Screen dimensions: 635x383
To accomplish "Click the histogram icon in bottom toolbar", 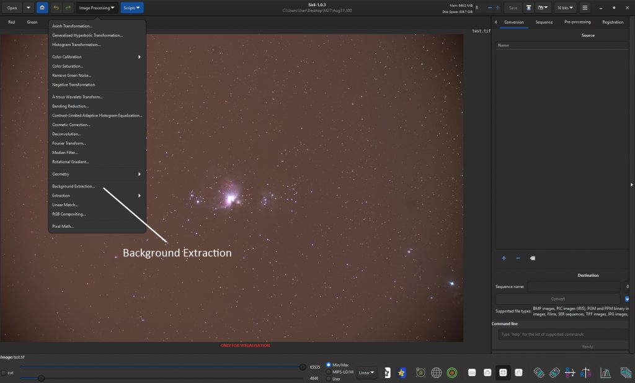I will [x=605, y=372].
